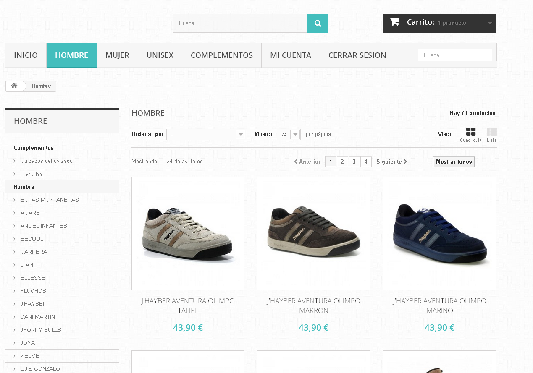
Task: Click the home breadcrumb icon
Action: 14,86
